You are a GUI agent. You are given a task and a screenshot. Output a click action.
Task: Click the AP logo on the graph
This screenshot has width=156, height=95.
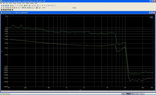coord(151,17)
